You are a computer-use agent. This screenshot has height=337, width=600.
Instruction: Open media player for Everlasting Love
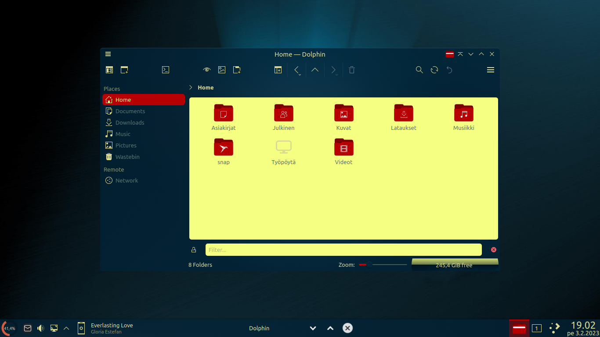click(x=105, y=328)
